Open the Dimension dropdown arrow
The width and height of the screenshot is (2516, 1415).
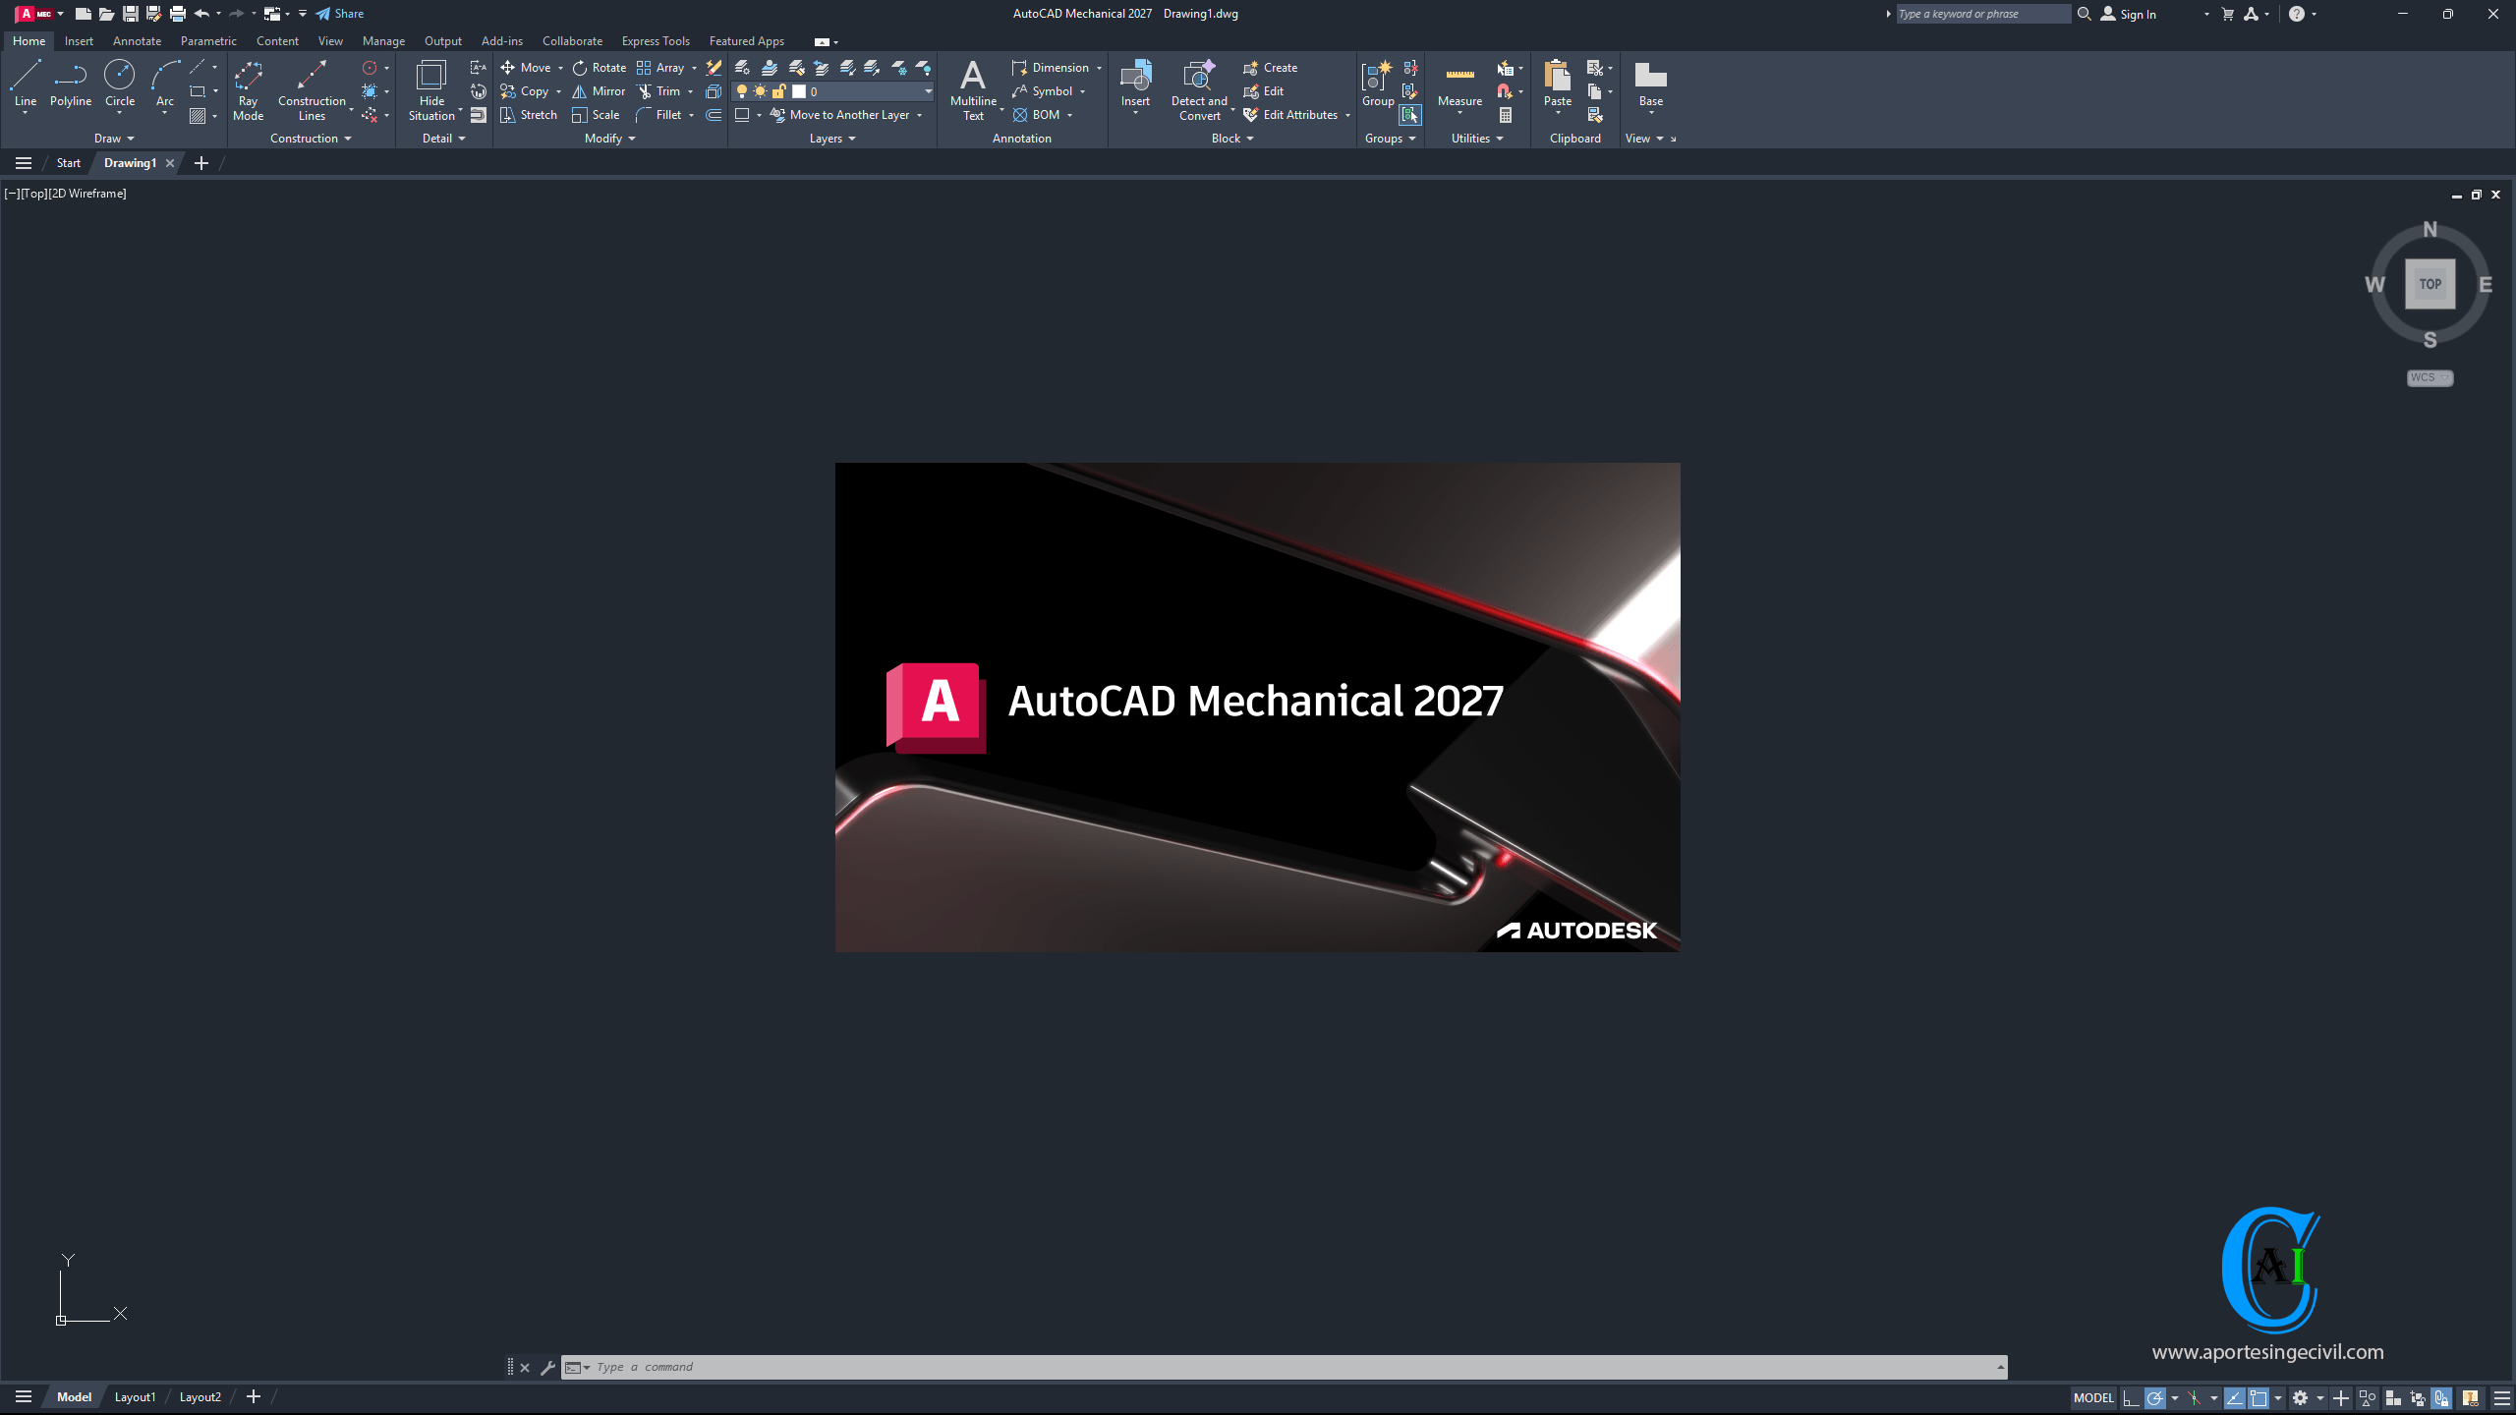tap(1099, 68)
